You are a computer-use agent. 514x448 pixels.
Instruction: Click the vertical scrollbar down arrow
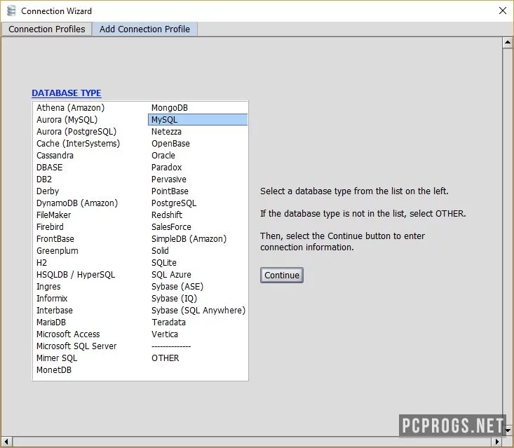coord(508,430)
